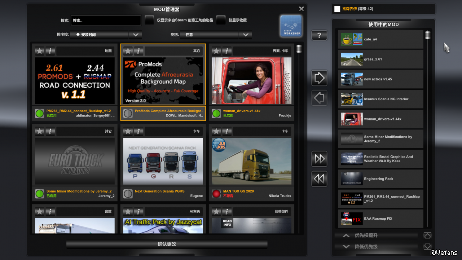This screenshot has height=260, width=462.
Task: Click the single right arrow to activate mod
Action: [x=319, y=78]
